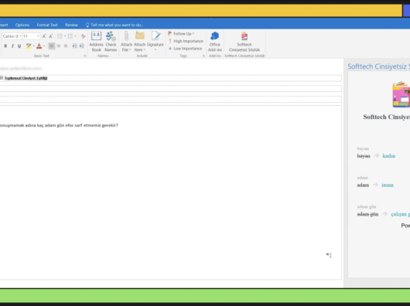
Task: Click the Attach Item envelope icon
Action: point(140,36)
